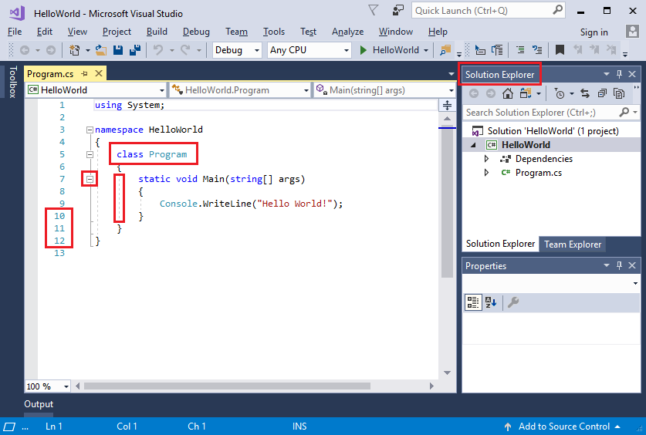Open the Any CPU platform dropdown

309,50
